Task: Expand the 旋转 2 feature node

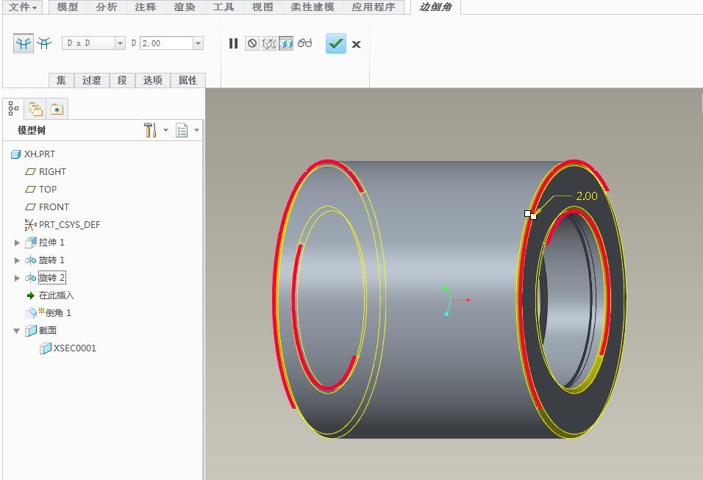Action: click(x=17, y=279)
